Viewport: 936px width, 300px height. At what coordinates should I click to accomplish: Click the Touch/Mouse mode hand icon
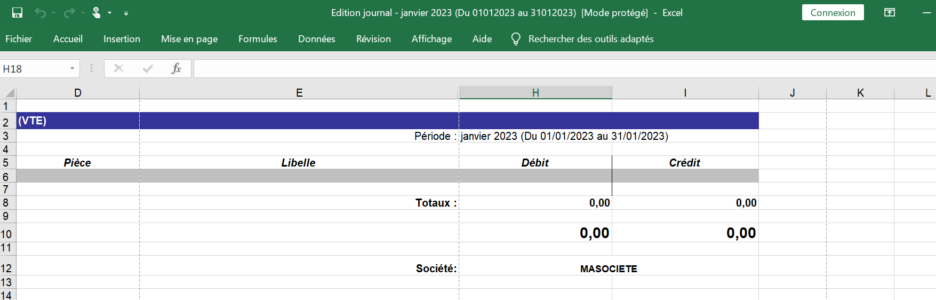pyautogui.click(x=97, y=13)
